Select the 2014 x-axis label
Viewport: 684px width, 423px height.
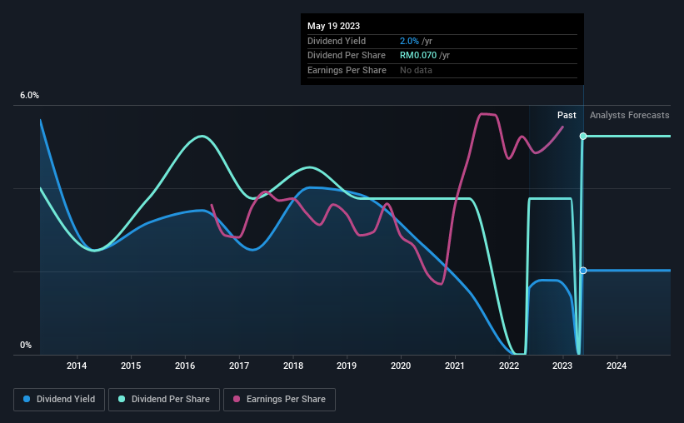tap(77, 366)
